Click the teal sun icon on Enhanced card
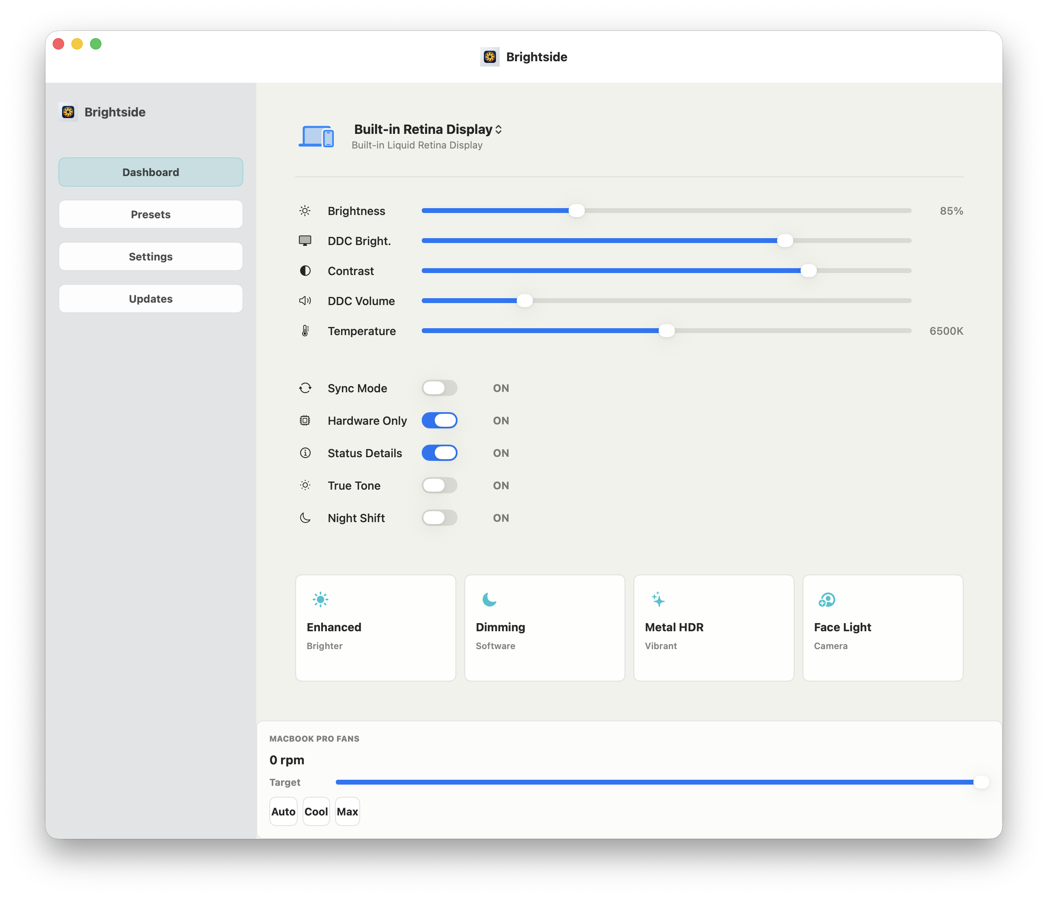This screenshot has height=899, width=1048. [x=320, y=600]
